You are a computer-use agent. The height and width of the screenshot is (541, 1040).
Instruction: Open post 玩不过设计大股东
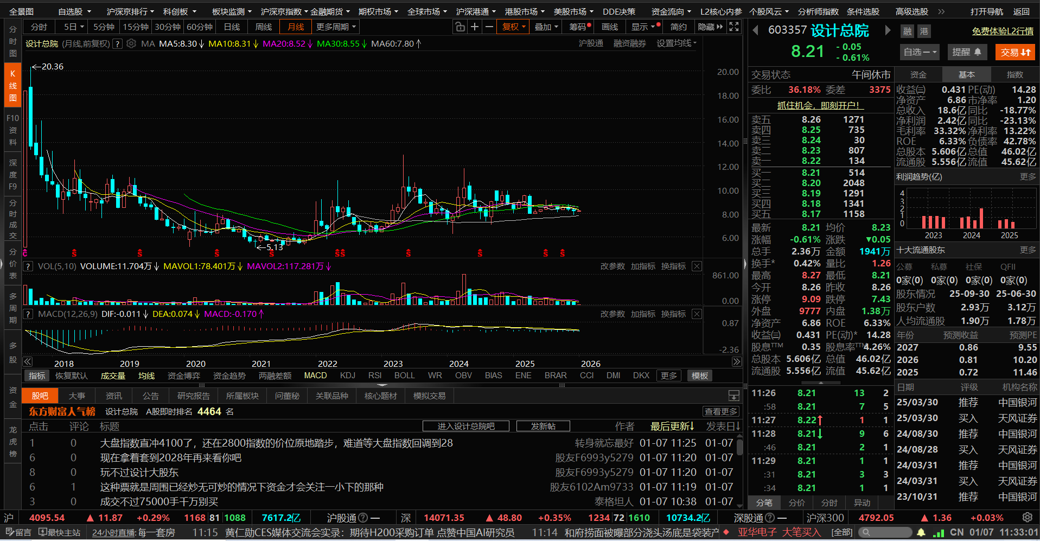click(x=139, y=472)
